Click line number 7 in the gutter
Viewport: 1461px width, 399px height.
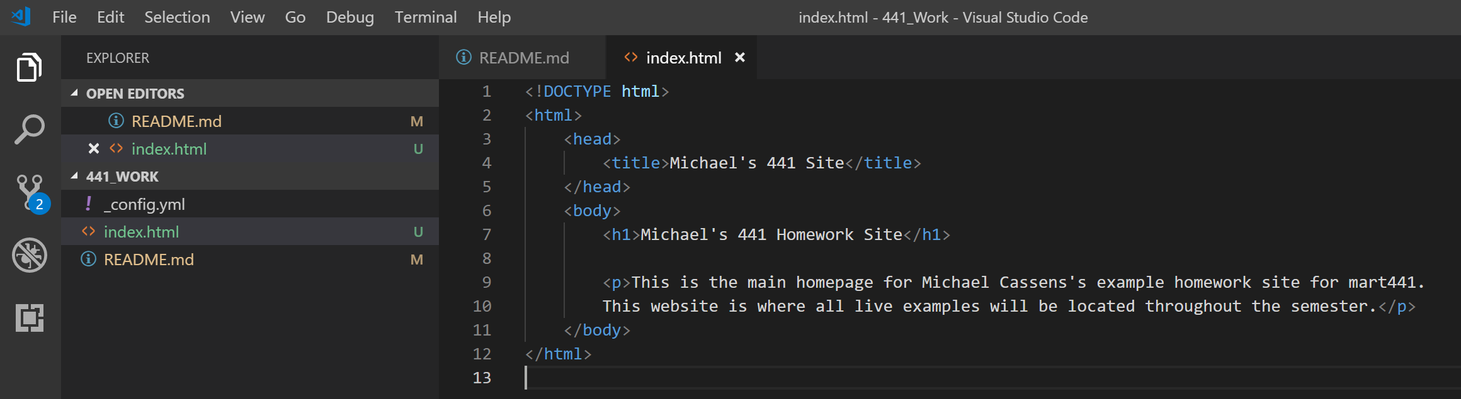coord(486,234)
